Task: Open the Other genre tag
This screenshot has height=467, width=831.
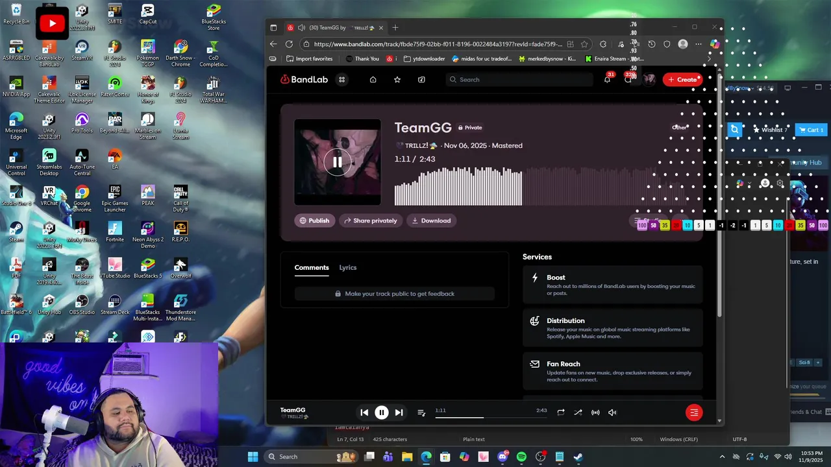Action: coord(680,127)
